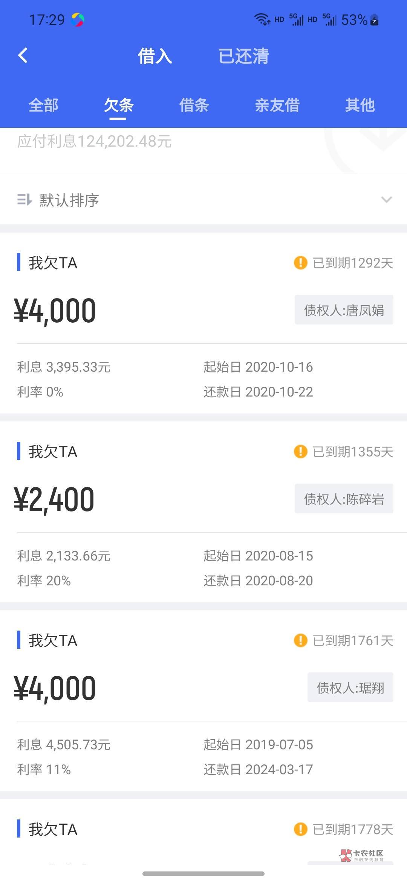
Task: Switch to the 已还清 view
Action: point(244,56)
